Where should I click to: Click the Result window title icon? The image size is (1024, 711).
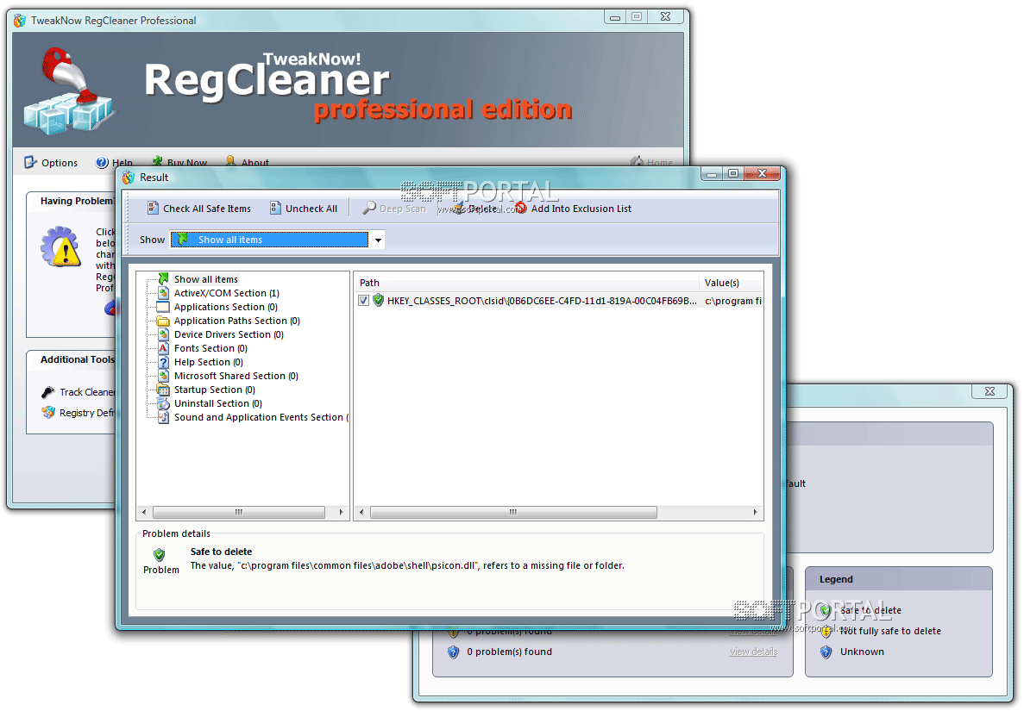tap(129, 178)
